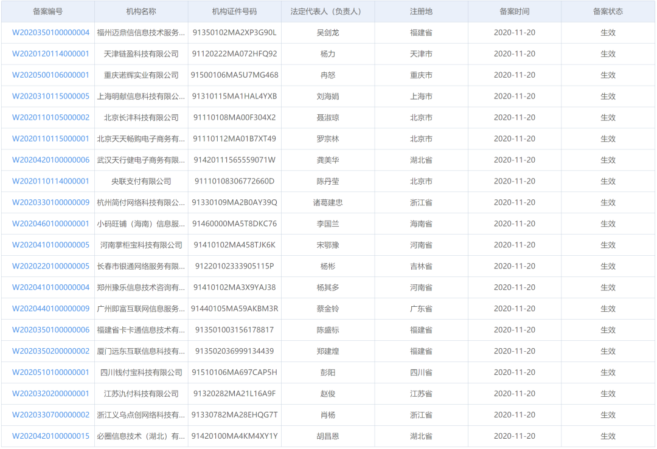Select institution name 天津链盈科技有限公司
The width and height of the screenshot is (657, 449).
141,54
